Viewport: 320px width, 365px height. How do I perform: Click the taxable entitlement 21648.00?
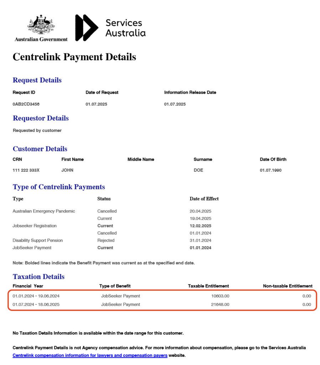click(220, 304)
